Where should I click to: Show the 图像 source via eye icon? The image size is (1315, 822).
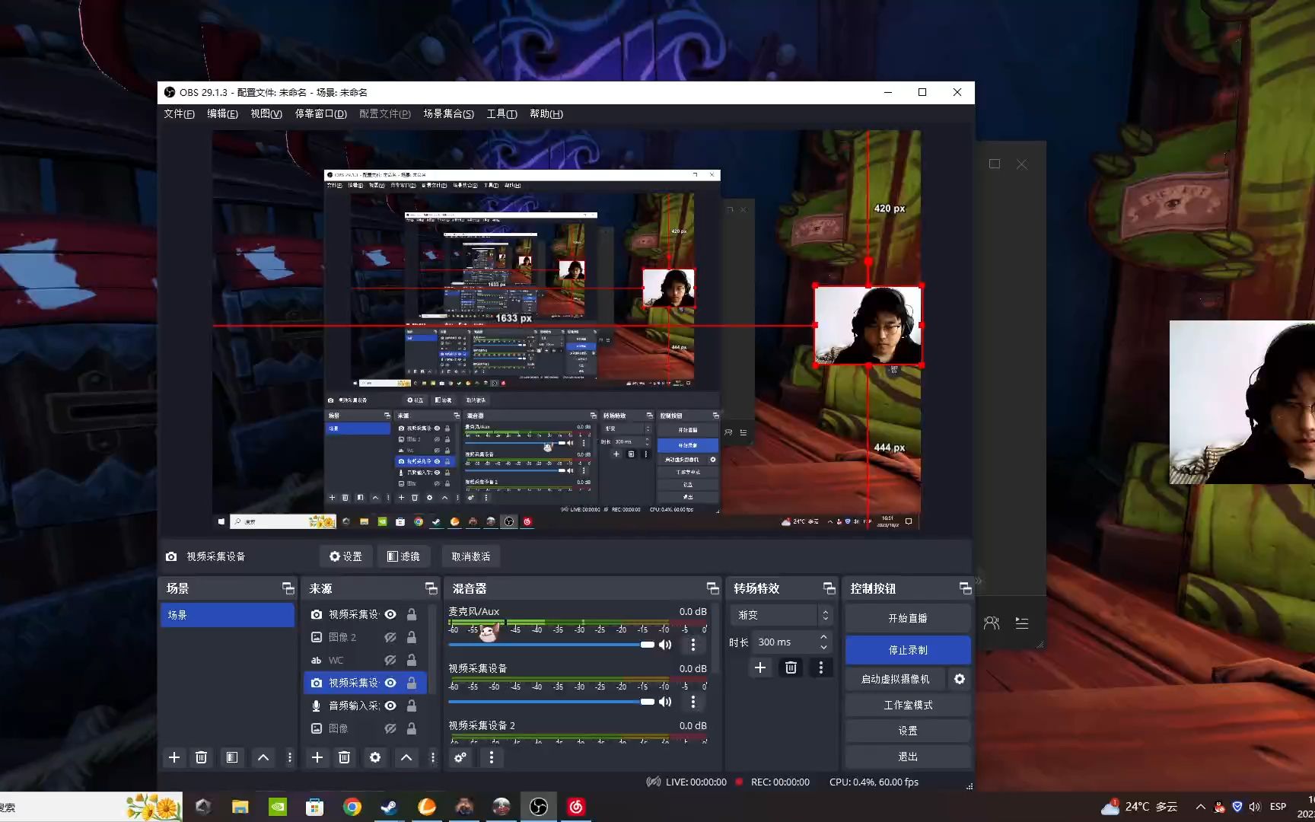click(390, 728)
